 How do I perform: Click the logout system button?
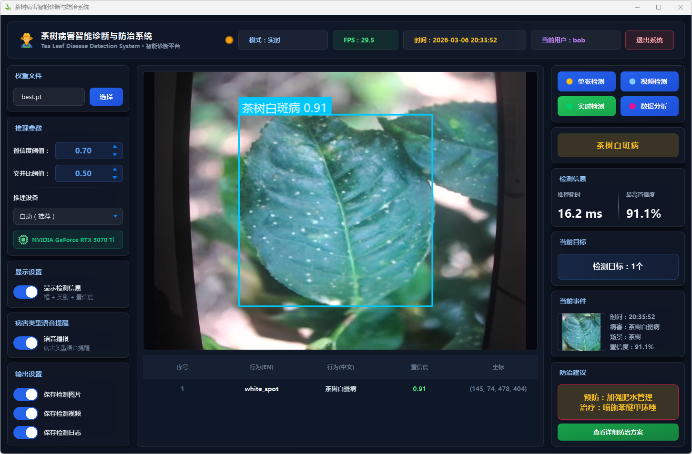pos(649,40)
